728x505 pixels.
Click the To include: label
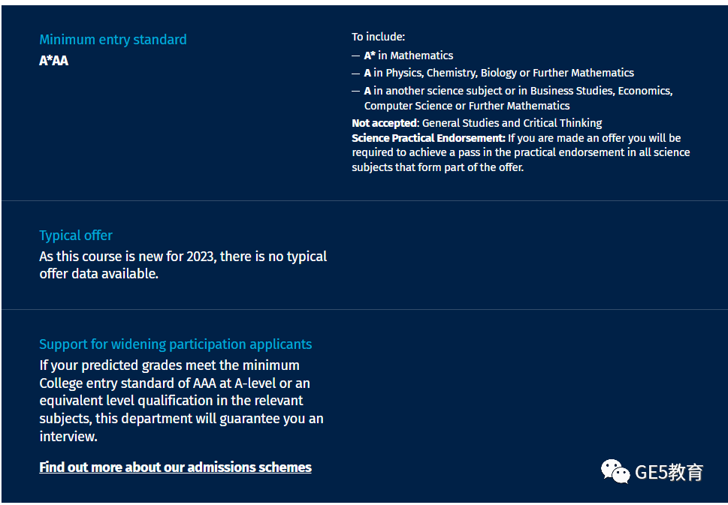point(379,37)
